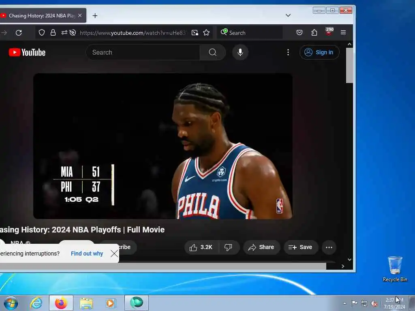Like the video with 3.2K likes
Screen dimensions: 415x311
click(201, 247)
